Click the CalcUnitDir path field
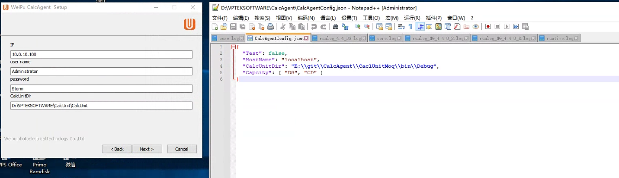 [101, 106]
